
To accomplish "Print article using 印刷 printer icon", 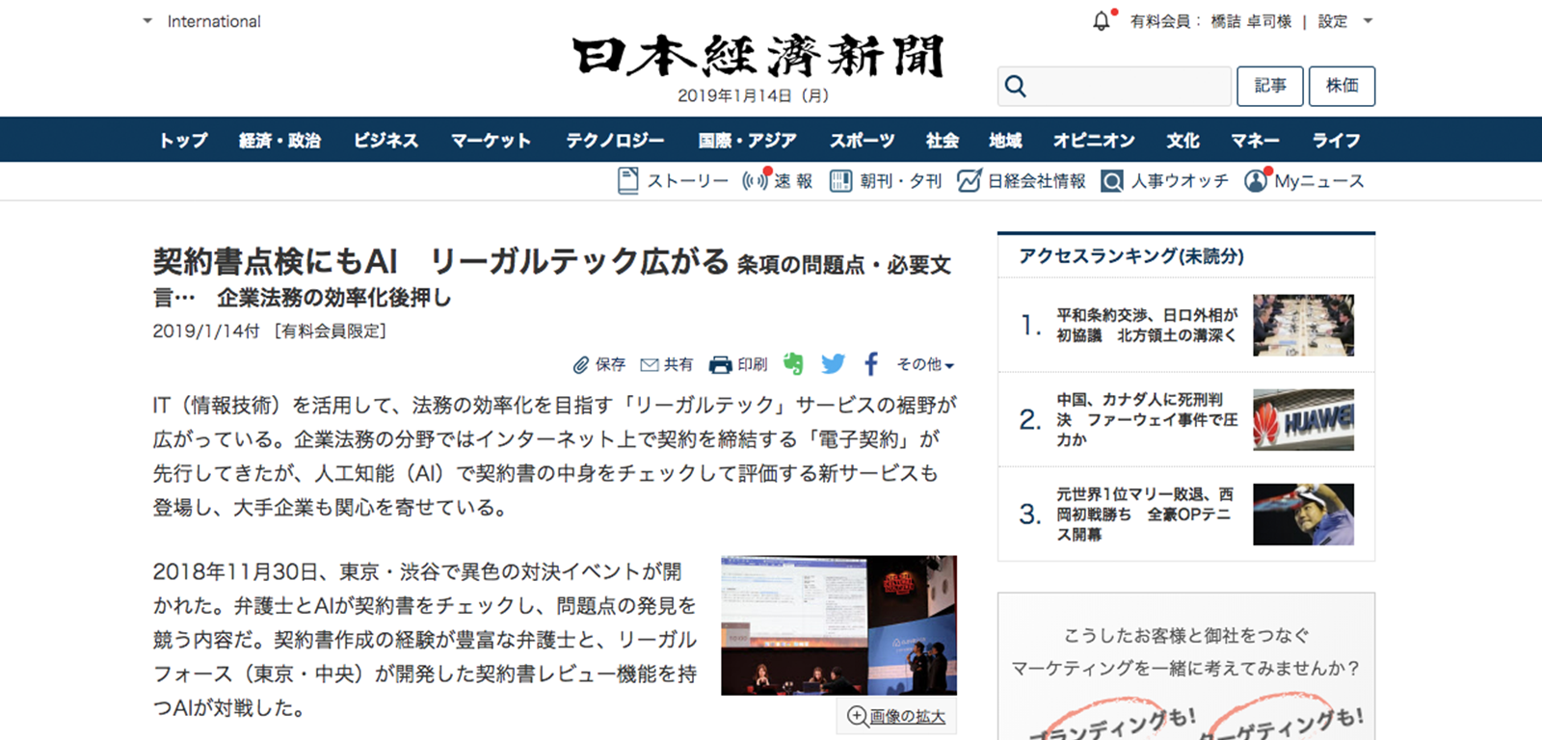I will 720,365.
